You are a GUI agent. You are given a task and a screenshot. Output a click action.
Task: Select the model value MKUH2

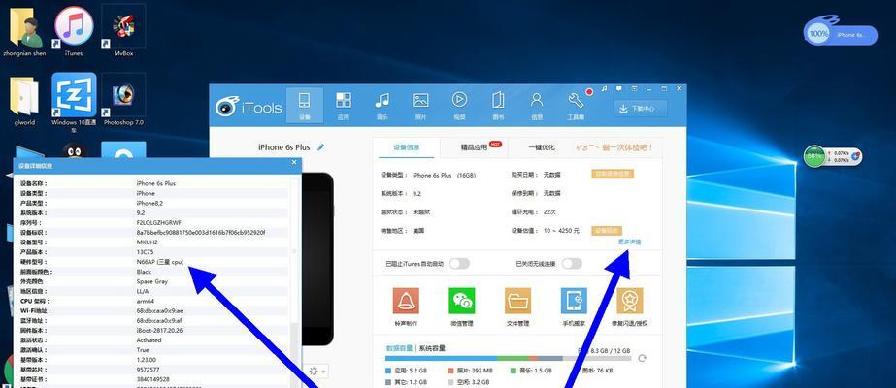click(147, 242)
